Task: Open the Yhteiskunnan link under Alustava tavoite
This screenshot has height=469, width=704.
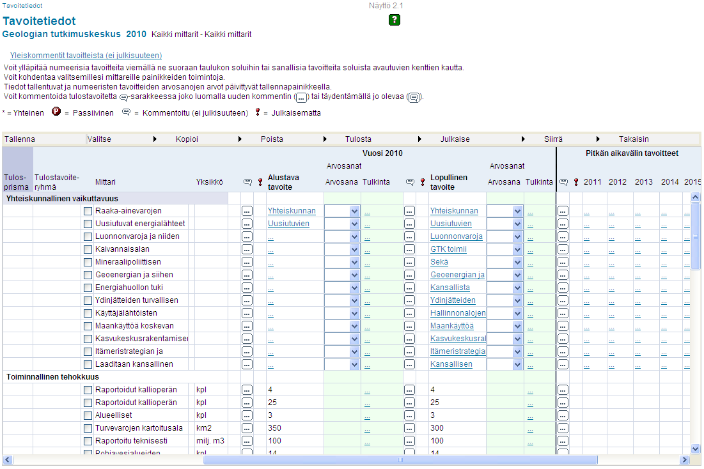Action: point(292,211)
